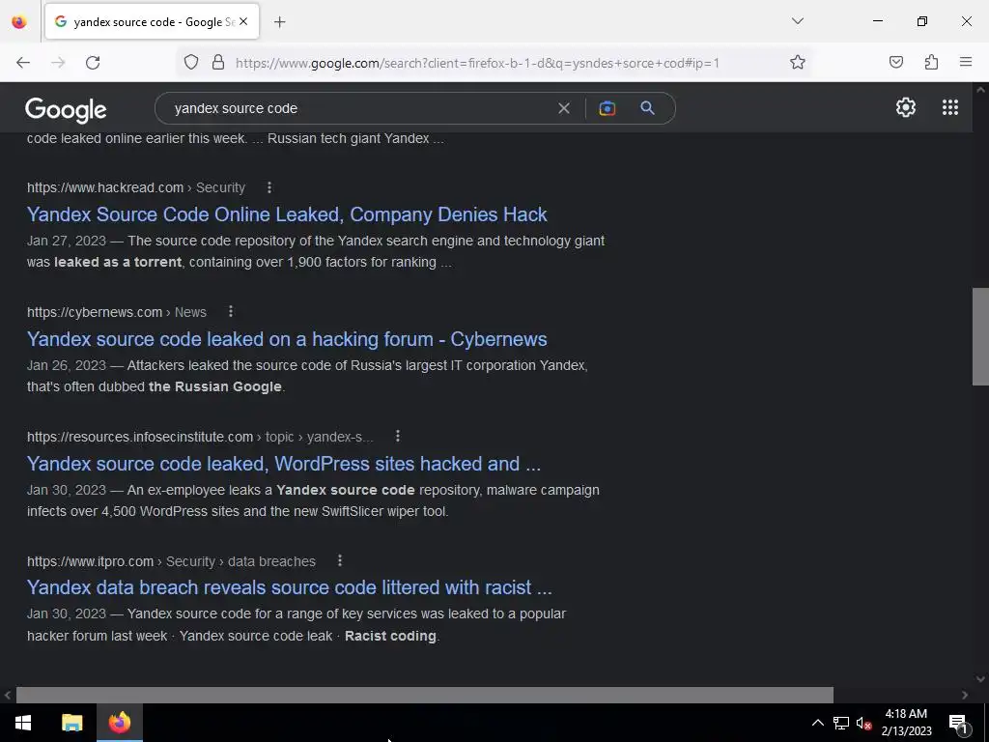Open more options for hackread.com result
This screenshot has width=989, height=742.
(x=269, y=187)
